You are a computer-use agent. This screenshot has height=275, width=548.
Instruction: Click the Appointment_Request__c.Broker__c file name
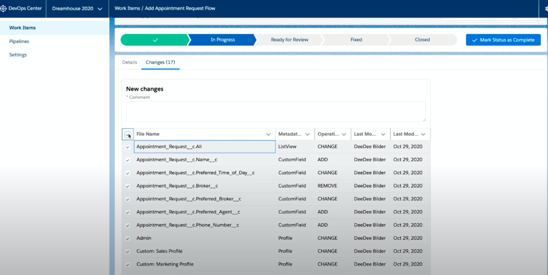click(177, 186)
